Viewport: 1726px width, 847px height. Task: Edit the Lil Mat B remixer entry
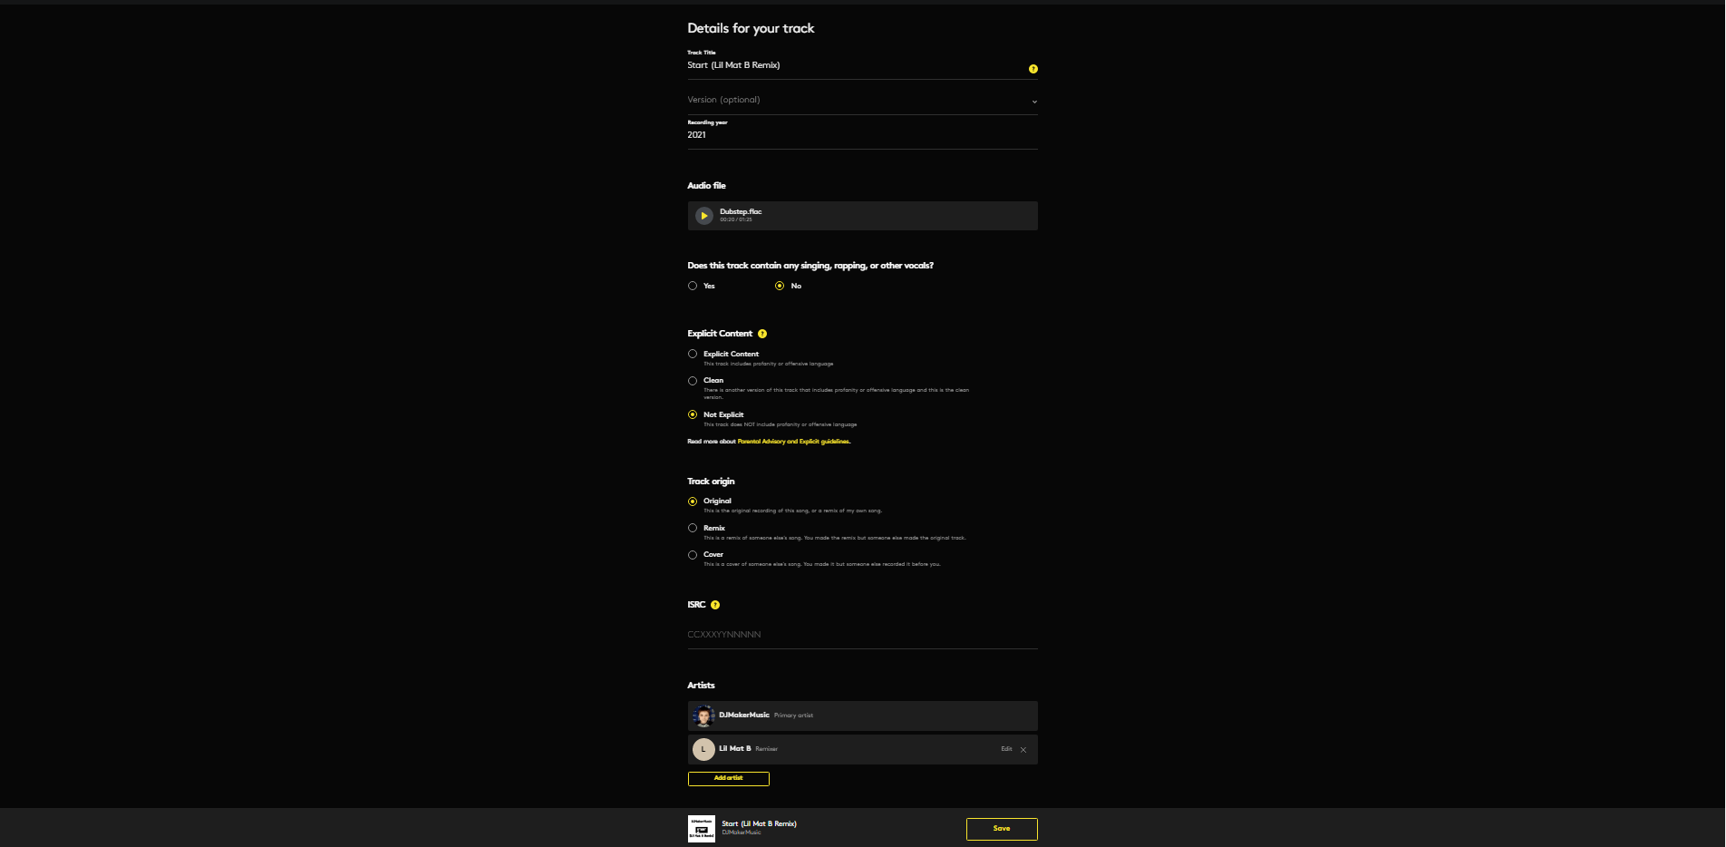[1006, 749]
